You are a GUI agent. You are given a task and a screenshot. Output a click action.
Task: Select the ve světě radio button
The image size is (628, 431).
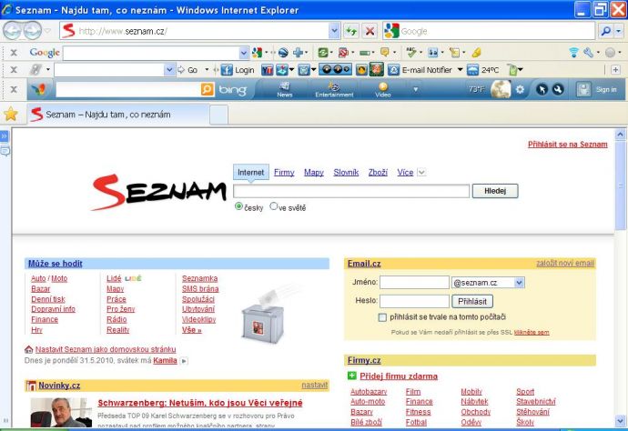coord(274,206)
